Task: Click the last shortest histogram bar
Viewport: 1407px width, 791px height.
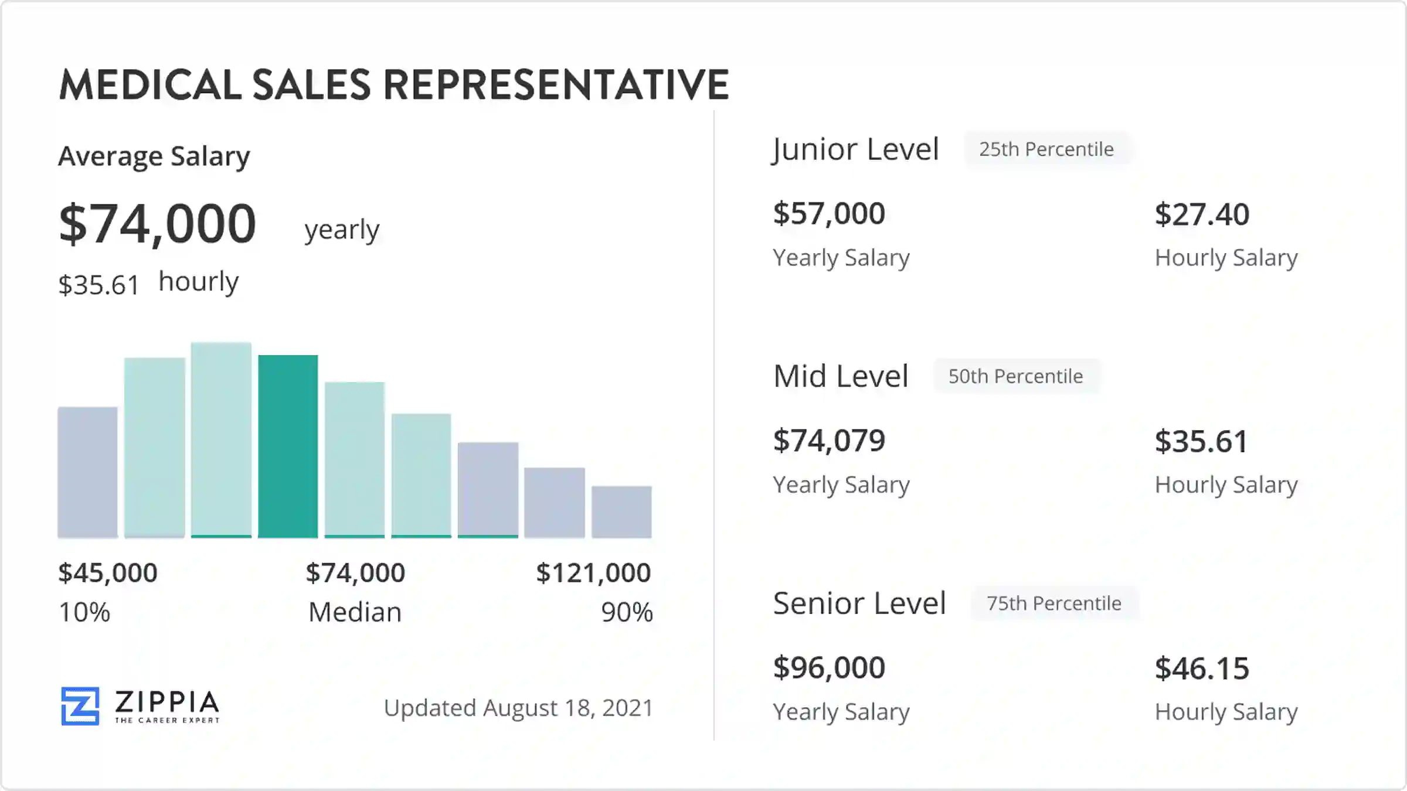Action: pyautogui.click(x=621, y=512)
